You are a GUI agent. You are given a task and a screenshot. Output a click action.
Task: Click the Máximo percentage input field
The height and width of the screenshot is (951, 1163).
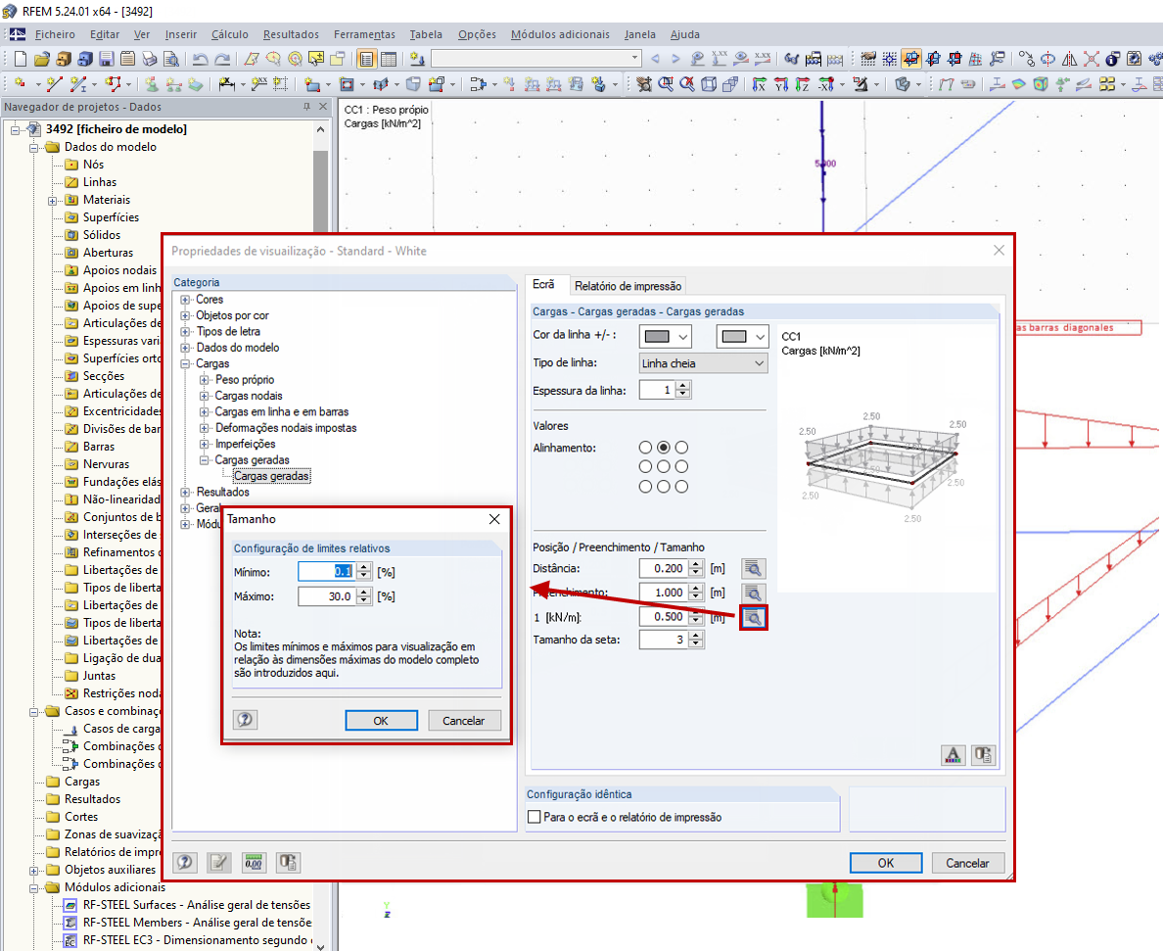click(326, 596)
